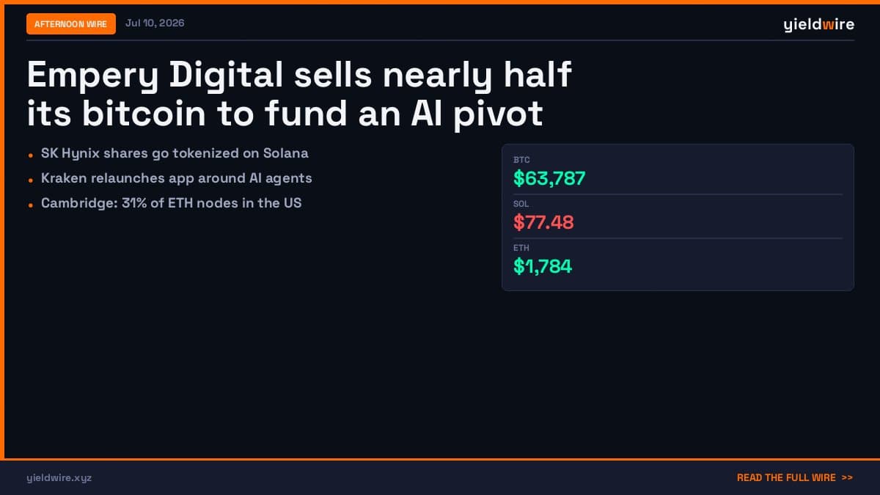Click the ETH ticker label

click(x=521, y=248)
